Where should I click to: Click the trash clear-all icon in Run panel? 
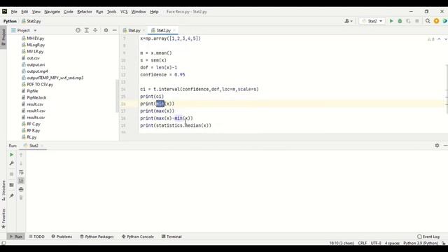pyautogui.click(x=21, y=197)
